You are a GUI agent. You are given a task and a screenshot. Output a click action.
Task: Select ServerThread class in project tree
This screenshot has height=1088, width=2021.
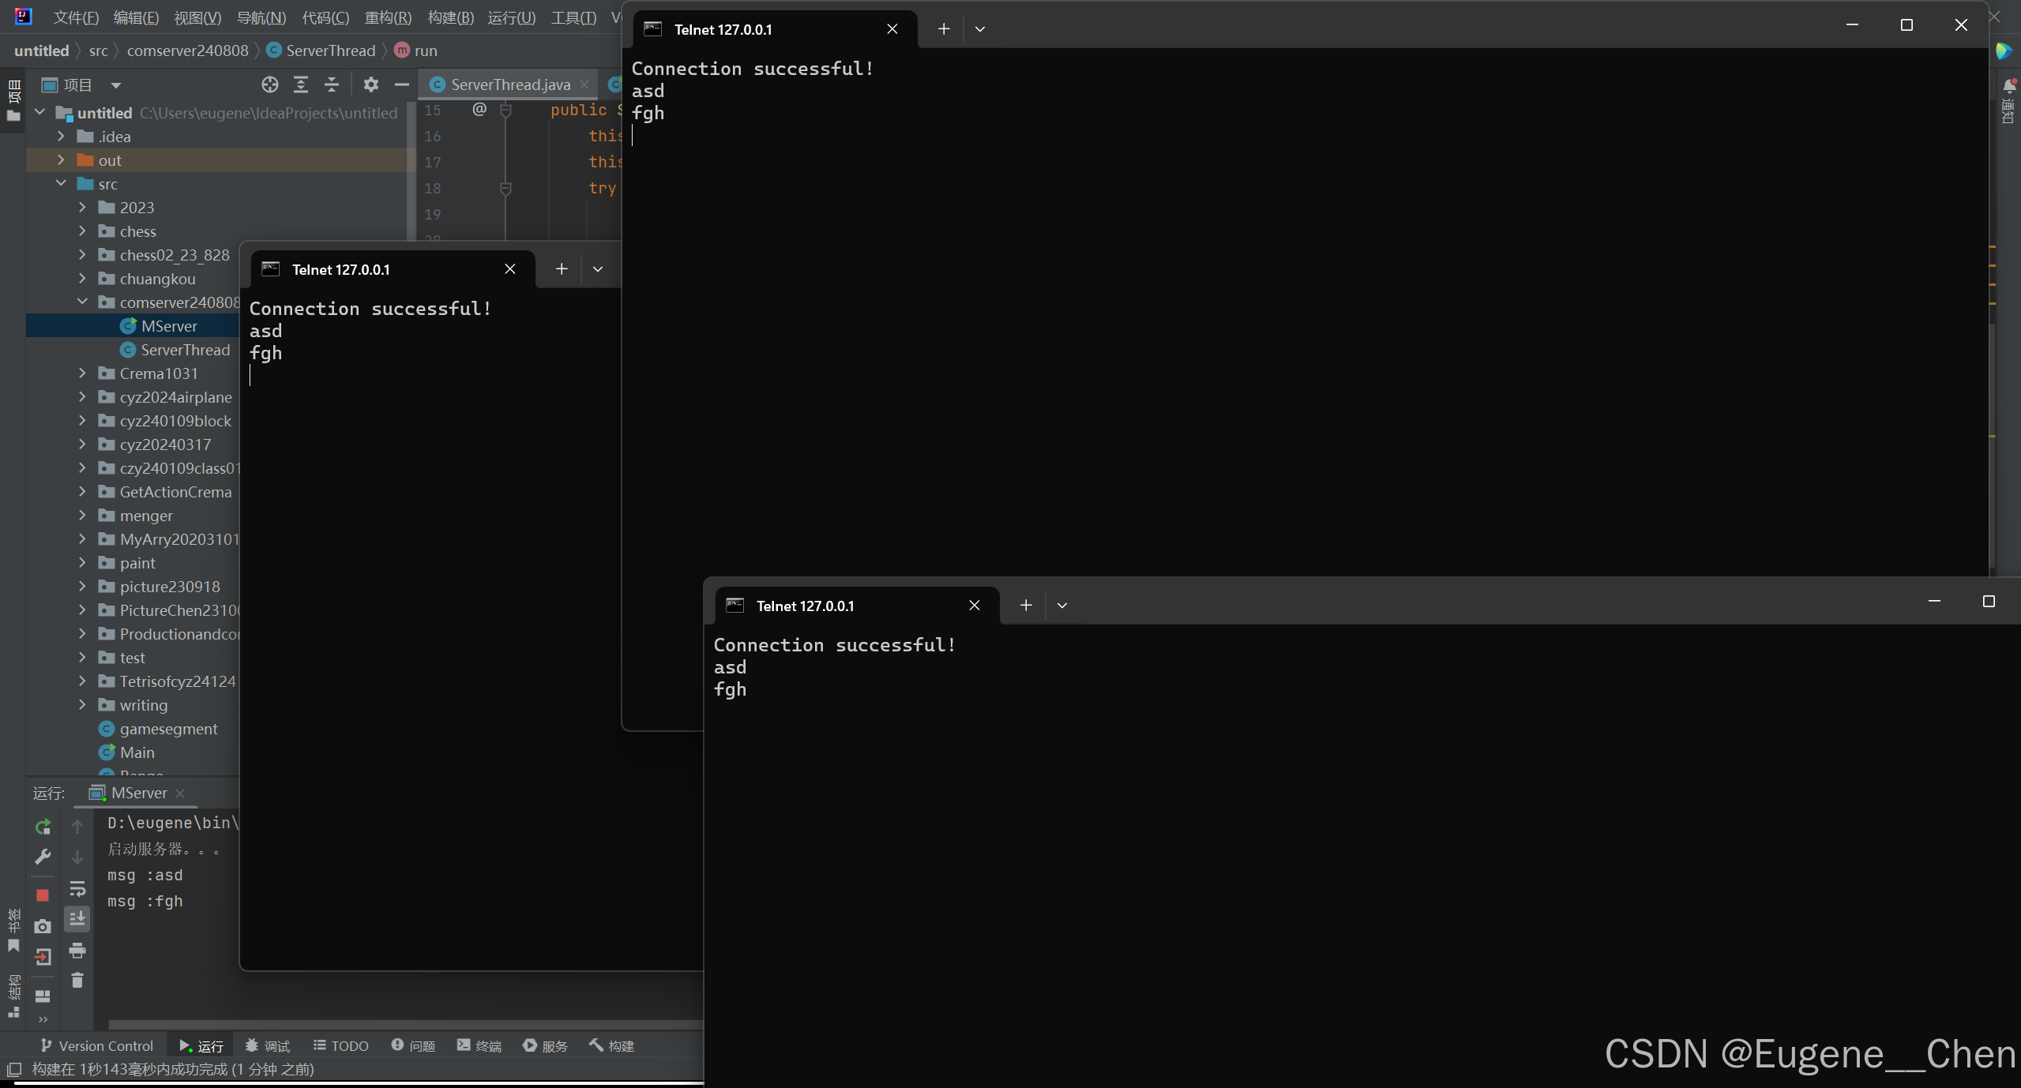(x=185, y=350)
